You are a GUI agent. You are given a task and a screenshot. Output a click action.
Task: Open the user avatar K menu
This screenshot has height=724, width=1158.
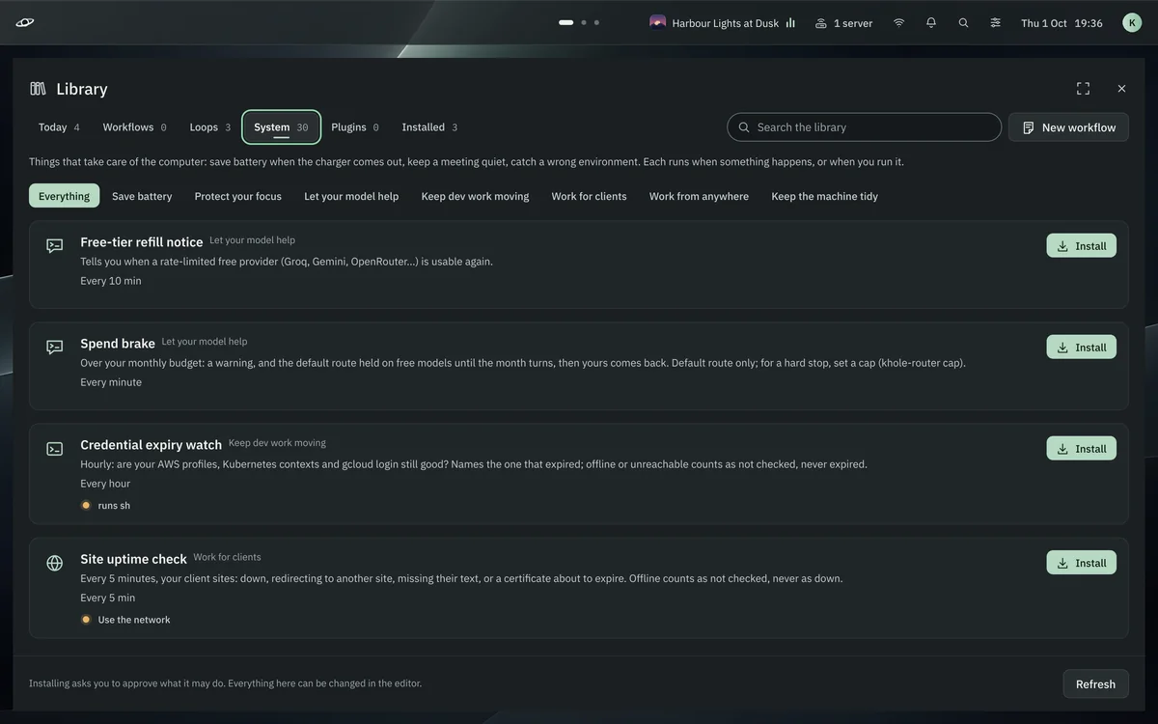[1132, 22]
